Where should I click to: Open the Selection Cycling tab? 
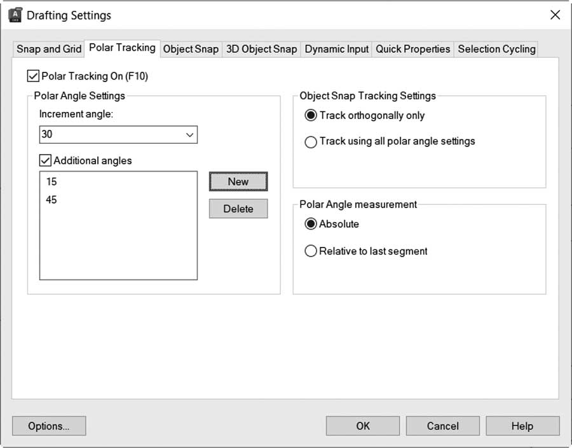point(496,49)
